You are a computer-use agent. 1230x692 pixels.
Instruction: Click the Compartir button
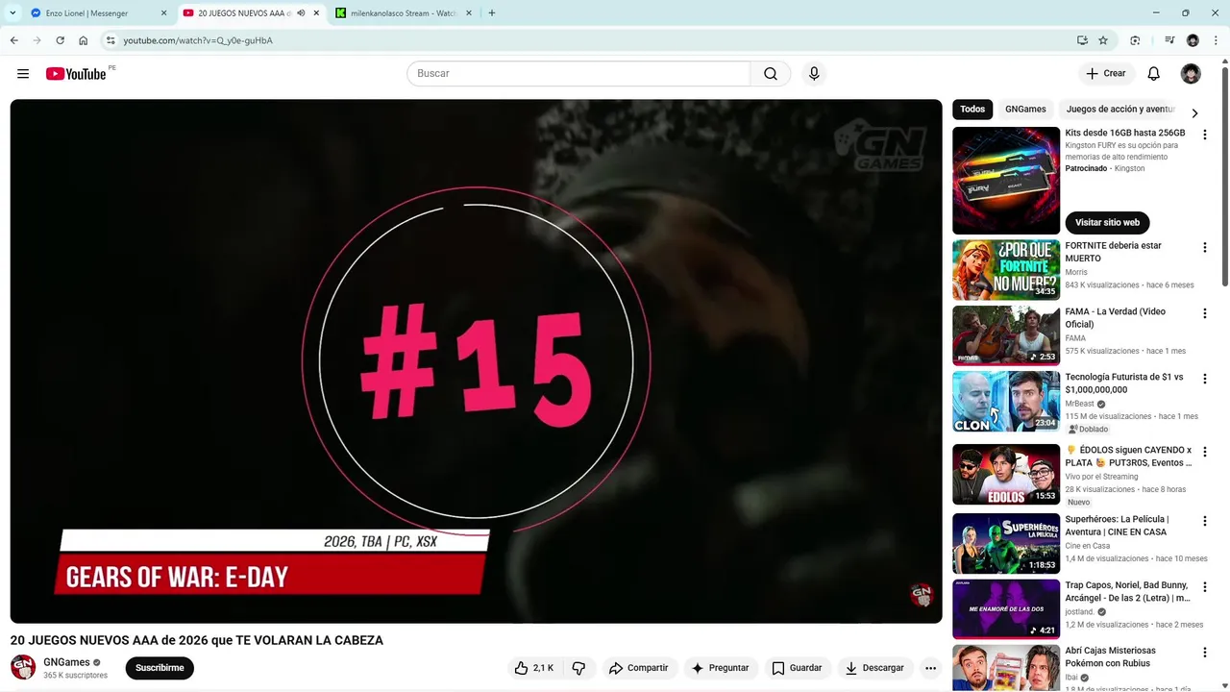click(638, 668)
